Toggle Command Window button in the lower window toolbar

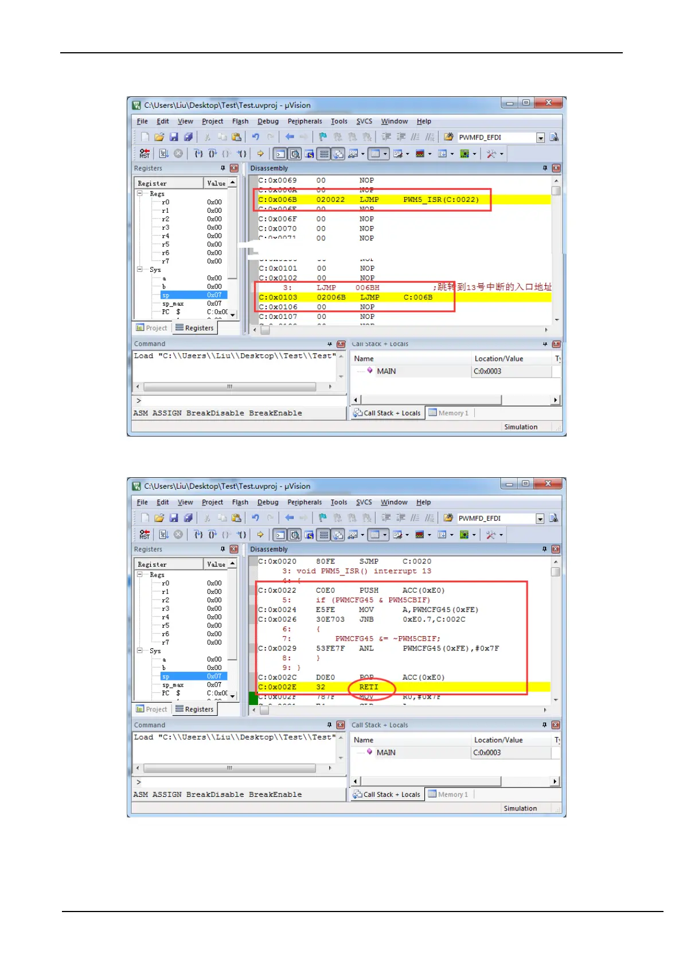(280, 535)
